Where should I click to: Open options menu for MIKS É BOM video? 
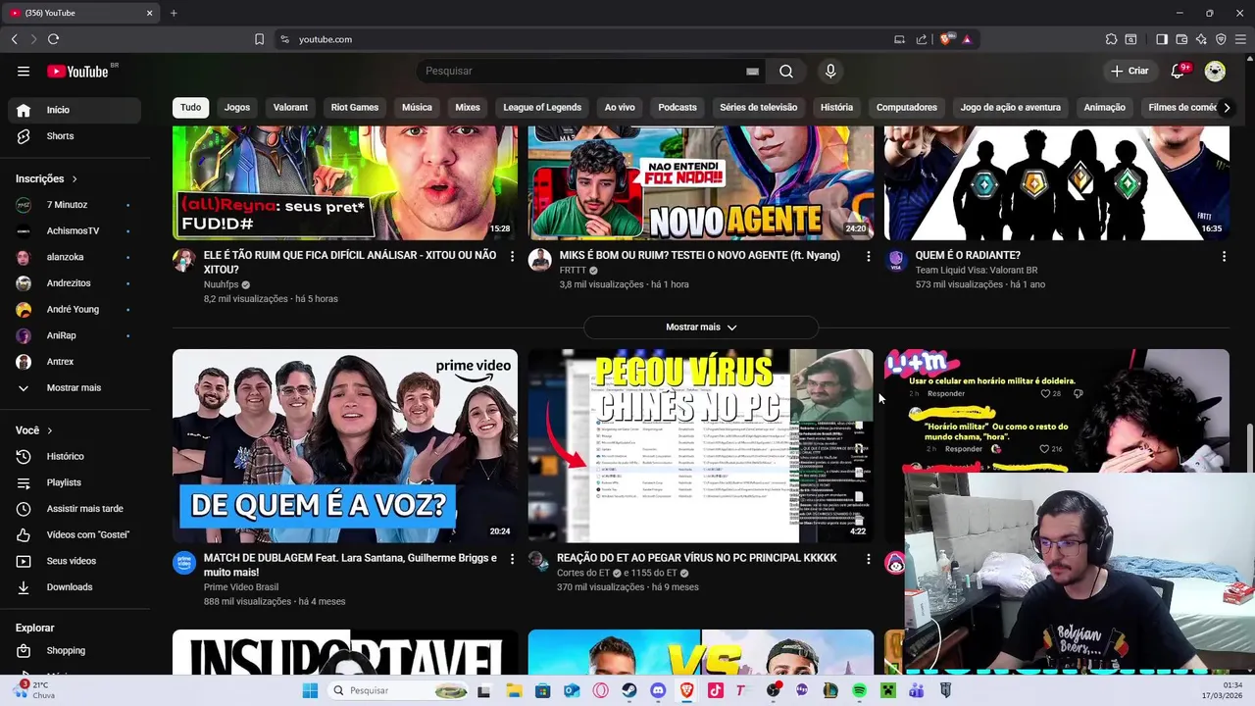pos(868,256)
